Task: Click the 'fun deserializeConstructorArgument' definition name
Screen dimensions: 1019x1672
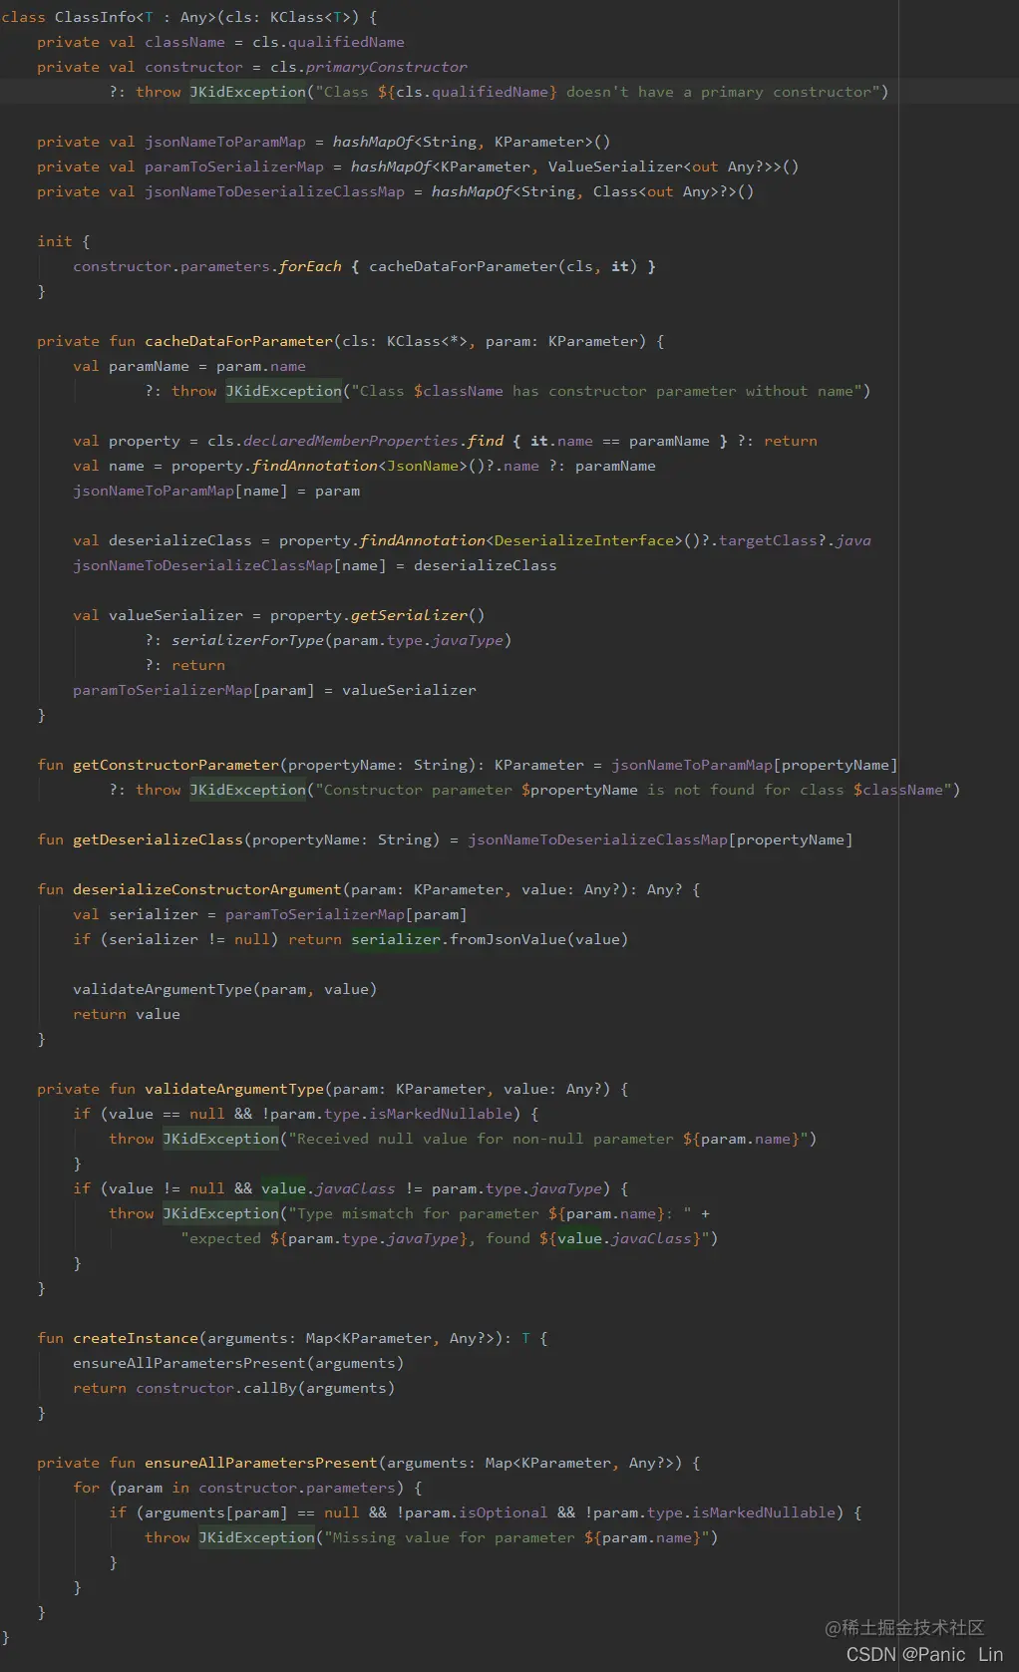Action: [207, 889]
